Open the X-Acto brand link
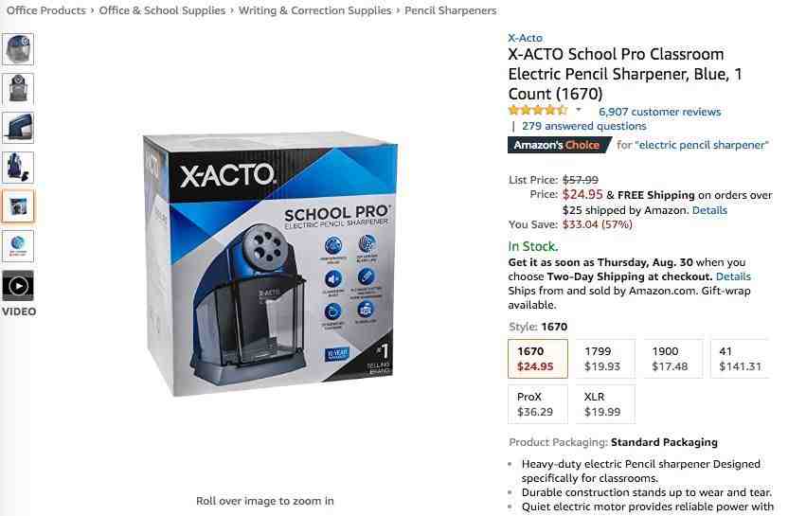This screenshot has height=516, width=788. click(x=525, y=38)
